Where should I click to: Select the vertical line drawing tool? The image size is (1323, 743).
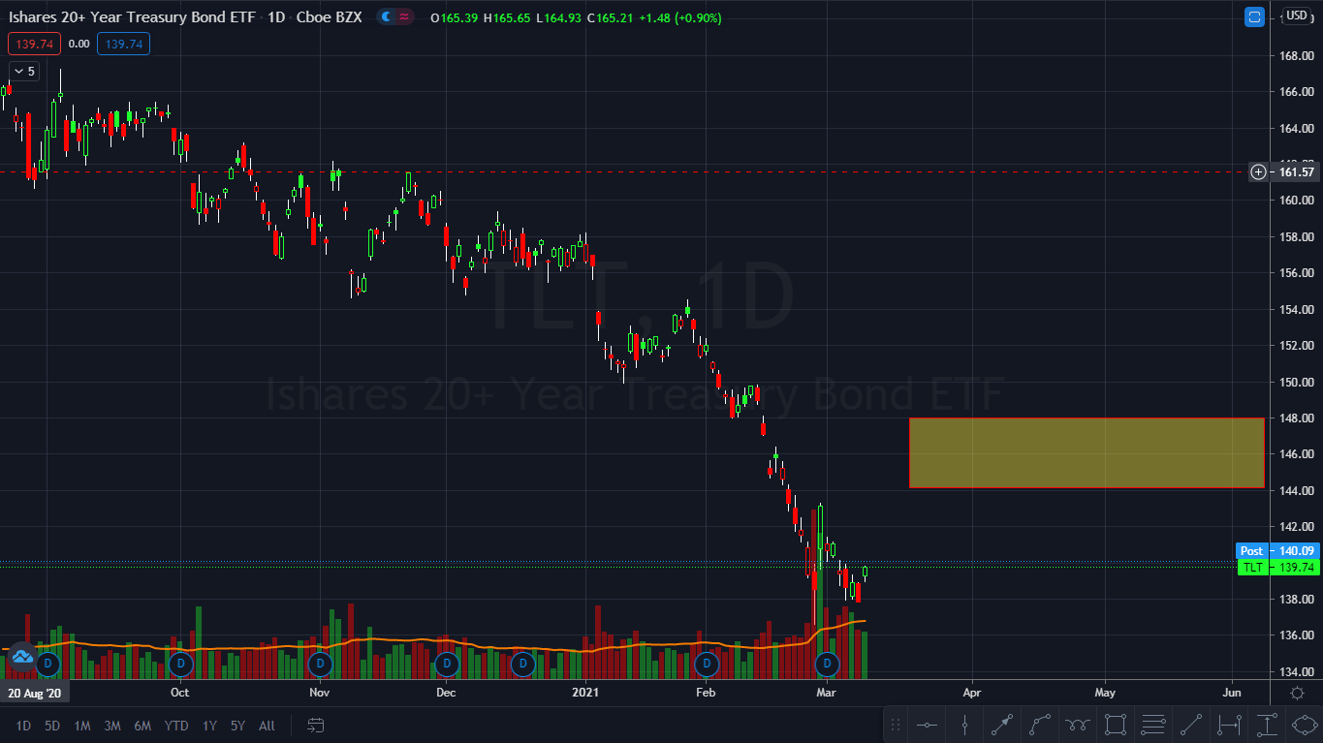tap(964, 725)
